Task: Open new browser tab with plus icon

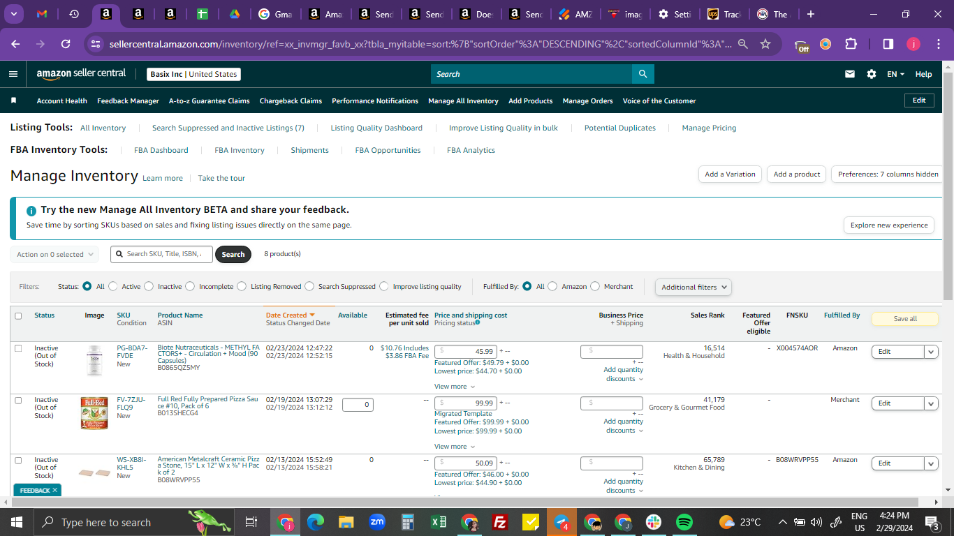Action: [x=811, y=14]
